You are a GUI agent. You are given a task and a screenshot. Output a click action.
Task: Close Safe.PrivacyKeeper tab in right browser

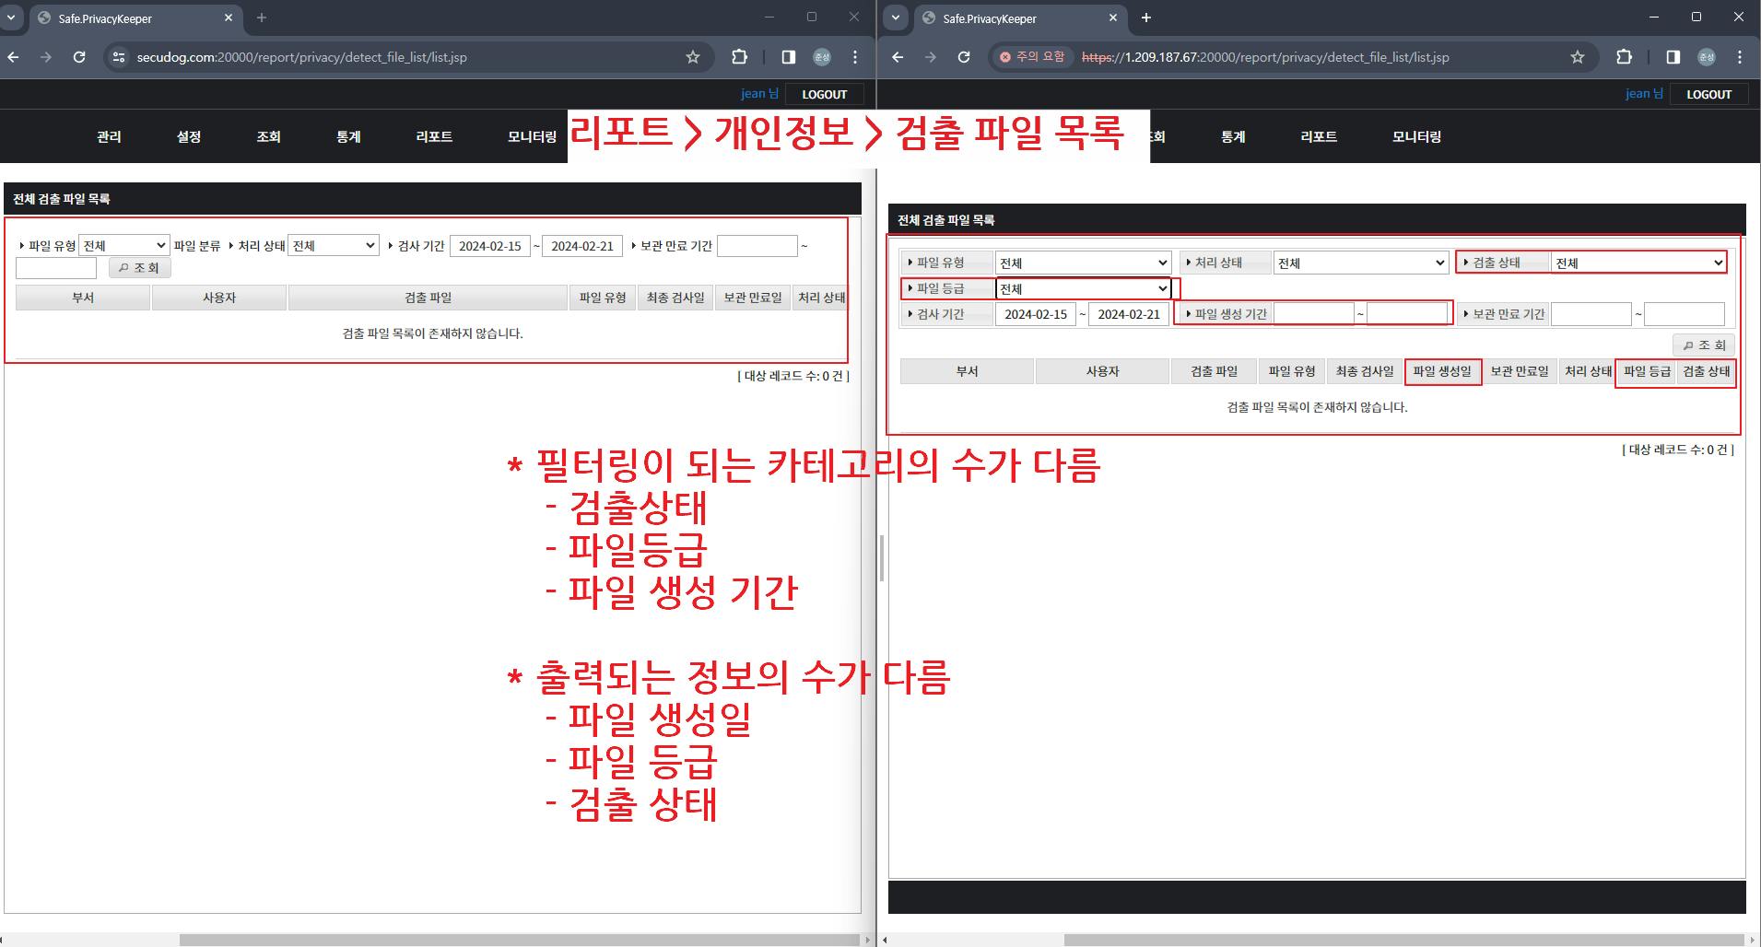point(1113,18)
